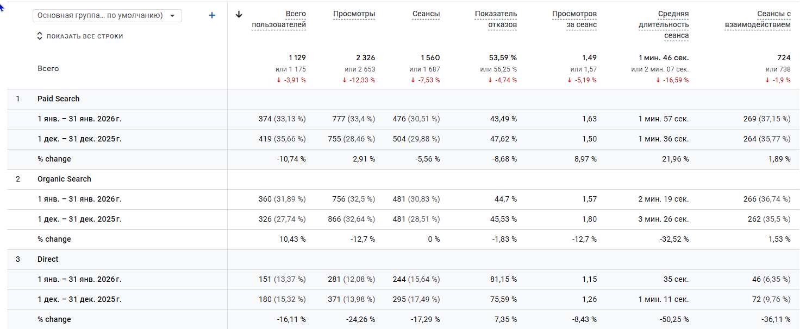Click the sort arrow beside Всего пользователей
806x329 pixels.
tap(239, 15)
